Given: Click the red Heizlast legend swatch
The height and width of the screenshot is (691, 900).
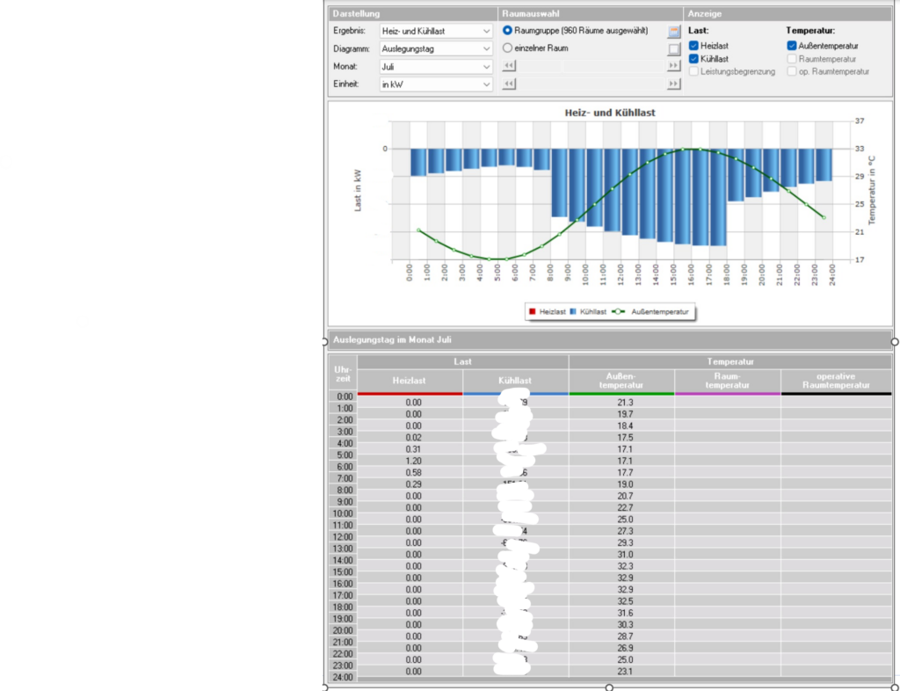Looking at the screenshot, I should 533,312.
